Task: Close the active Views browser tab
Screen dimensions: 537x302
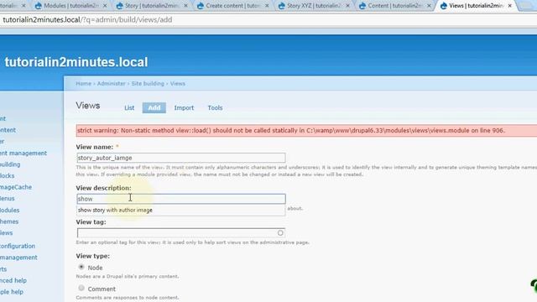Action: pos(509,6)
